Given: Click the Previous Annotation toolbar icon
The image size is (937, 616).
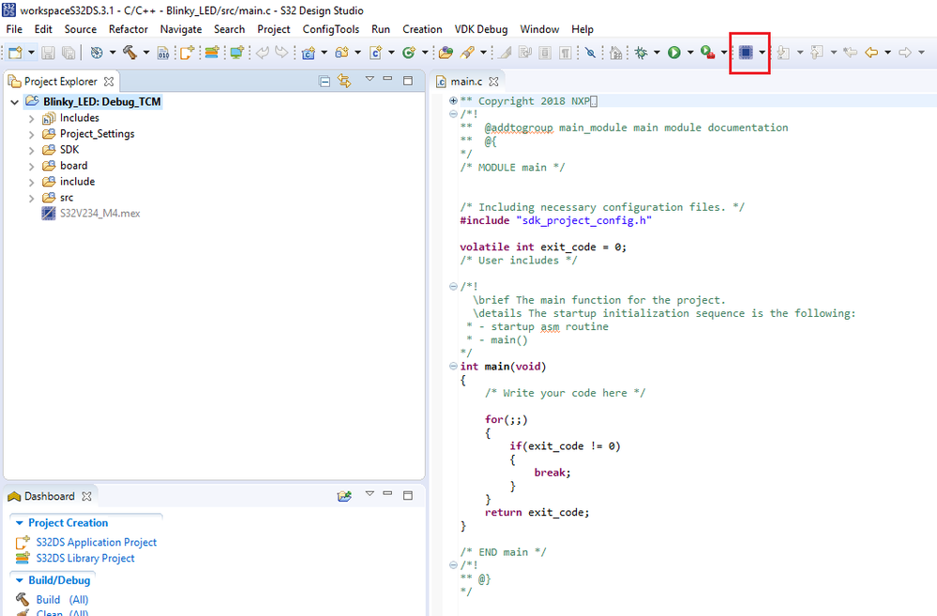Looking at the screenshot, I should (816, 53).
